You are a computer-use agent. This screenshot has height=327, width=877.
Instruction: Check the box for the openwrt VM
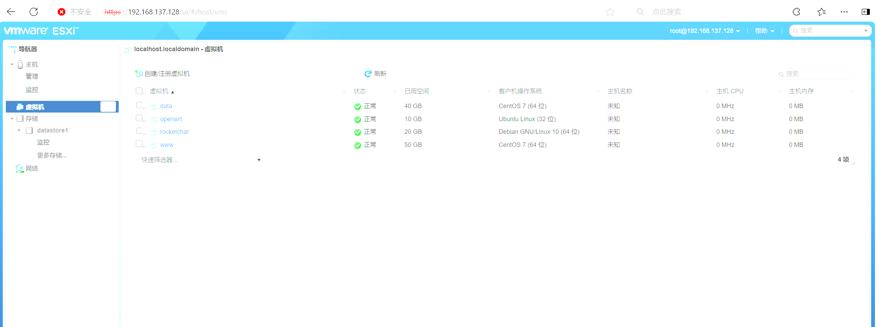pos(139,118)
